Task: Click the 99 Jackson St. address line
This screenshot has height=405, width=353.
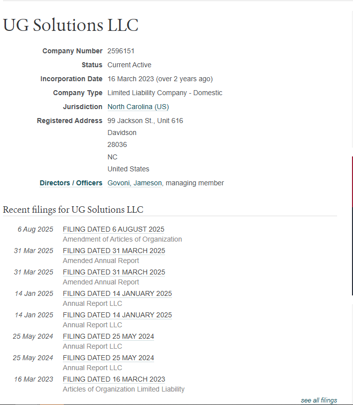Action: click(x=145, y=121)
